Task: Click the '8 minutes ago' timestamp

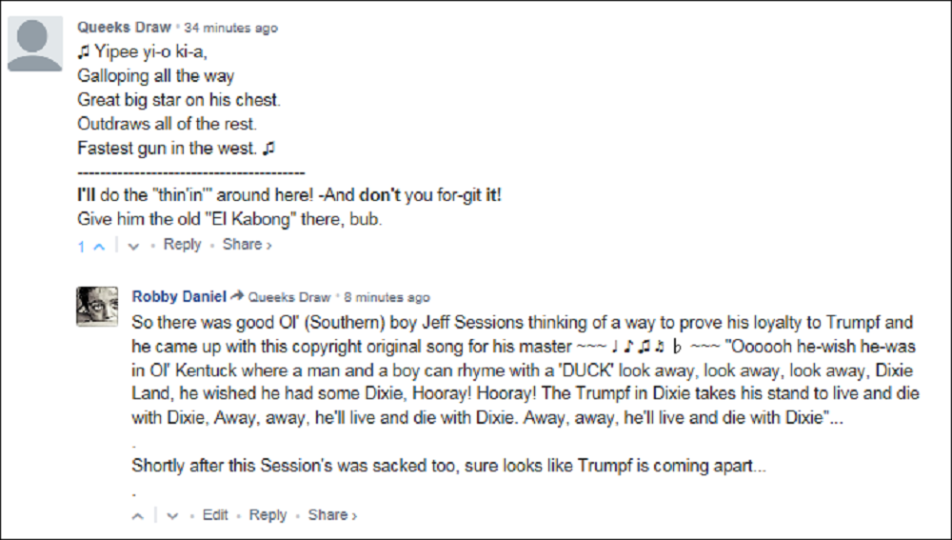Action: pyautogui.click(x=387, y=297)
